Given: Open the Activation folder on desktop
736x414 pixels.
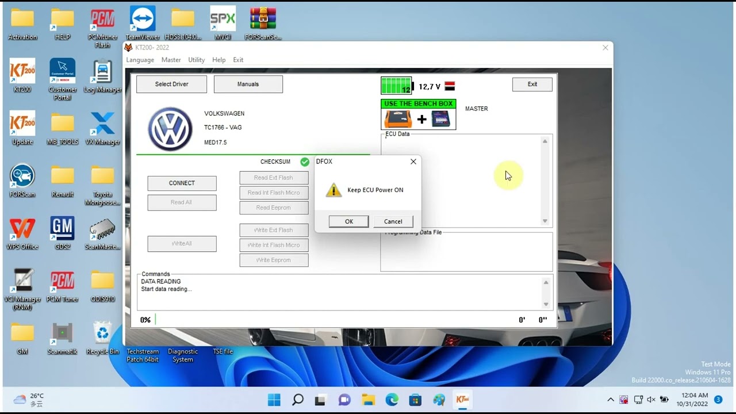Looking at the screenshot, I should click(x=22, y=24).
